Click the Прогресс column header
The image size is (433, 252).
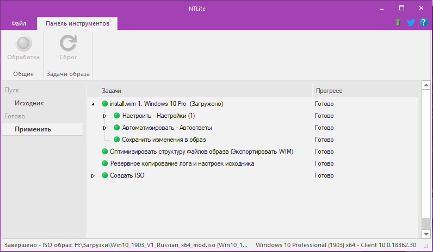coord(366,91)
